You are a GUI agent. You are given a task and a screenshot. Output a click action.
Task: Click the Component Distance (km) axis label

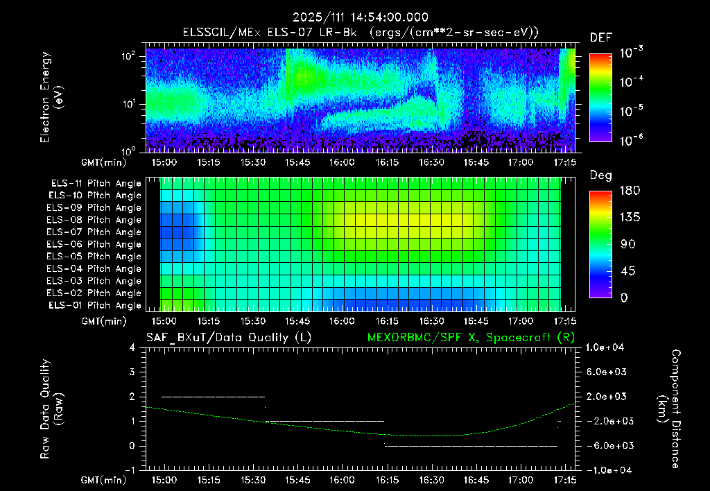[669, 409]
